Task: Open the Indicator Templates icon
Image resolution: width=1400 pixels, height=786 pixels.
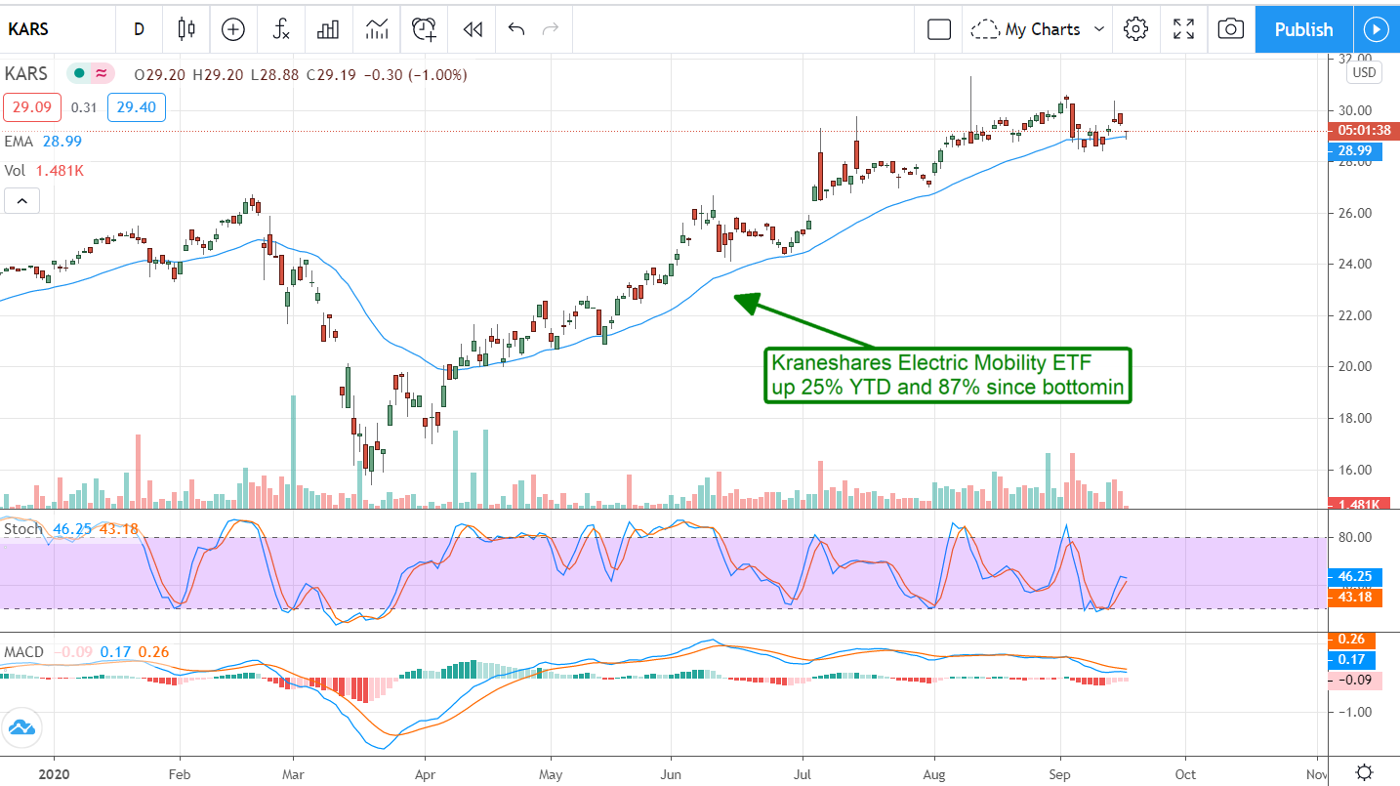Action: click(376, 29)
